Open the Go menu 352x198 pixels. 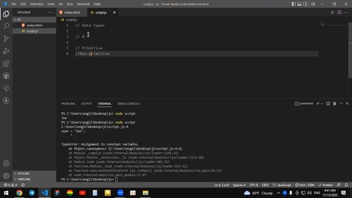[x=61, y=4]
